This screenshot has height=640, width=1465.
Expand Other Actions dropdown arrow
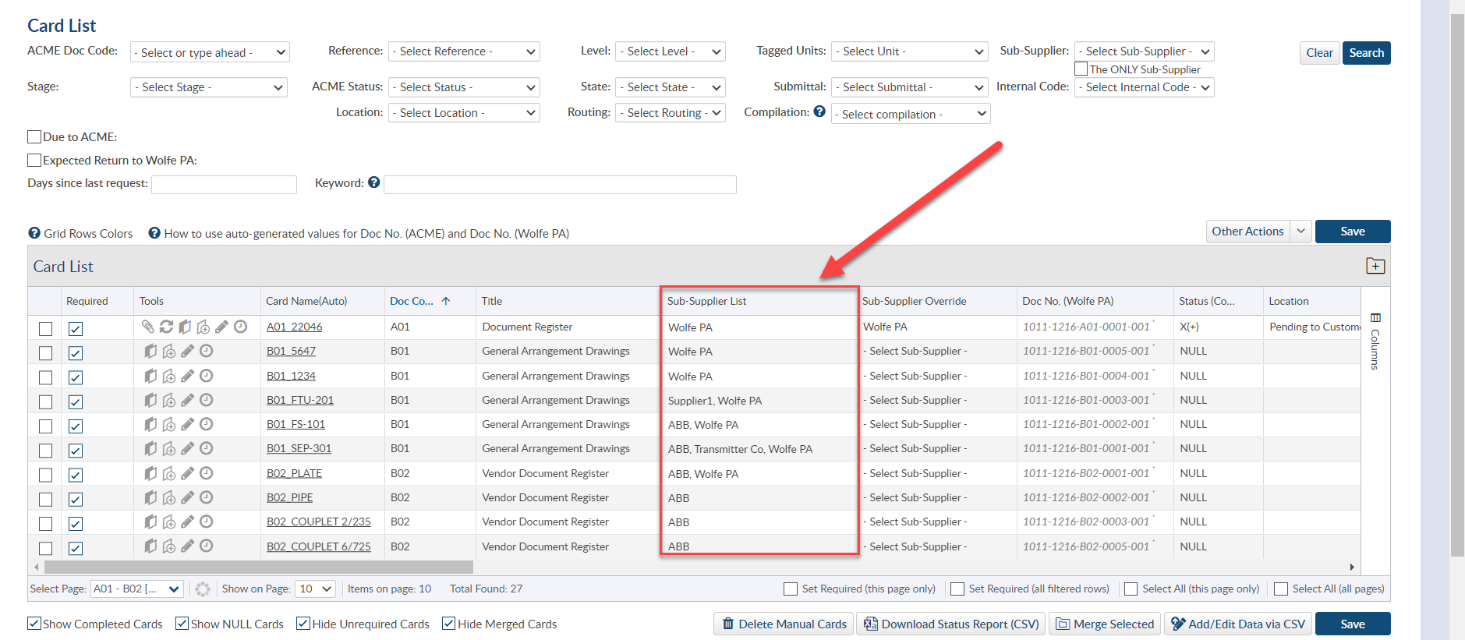click(x=1300, y=232)
